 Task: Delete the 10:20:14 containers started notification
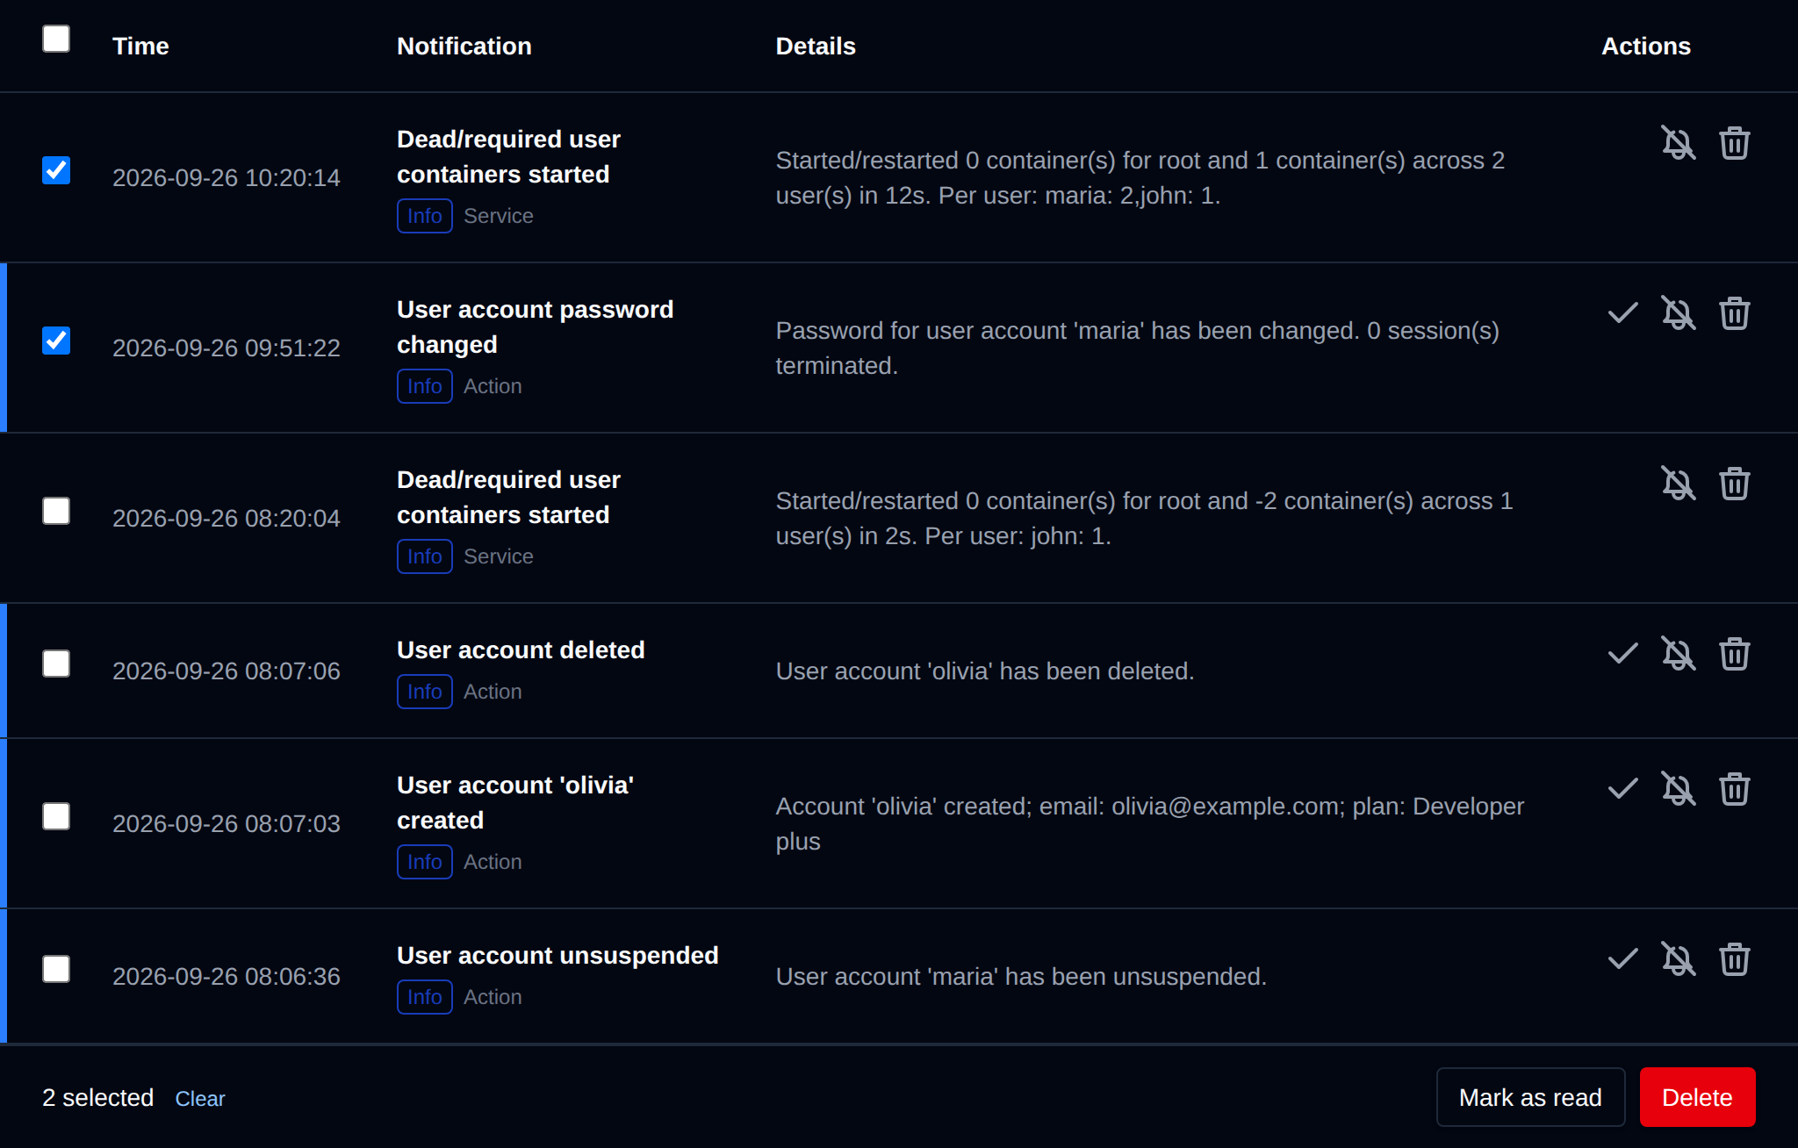[x=1734, y=143]
